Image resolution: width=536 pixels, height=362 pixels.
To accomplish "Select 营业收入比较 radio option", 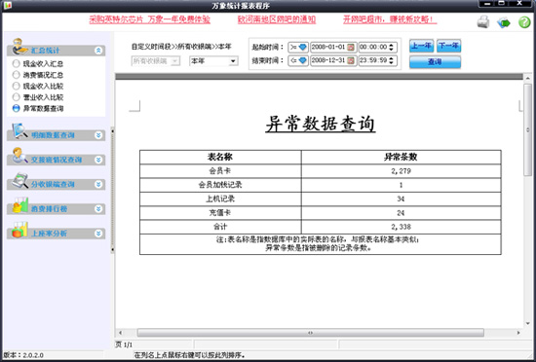I will (16, 97).
